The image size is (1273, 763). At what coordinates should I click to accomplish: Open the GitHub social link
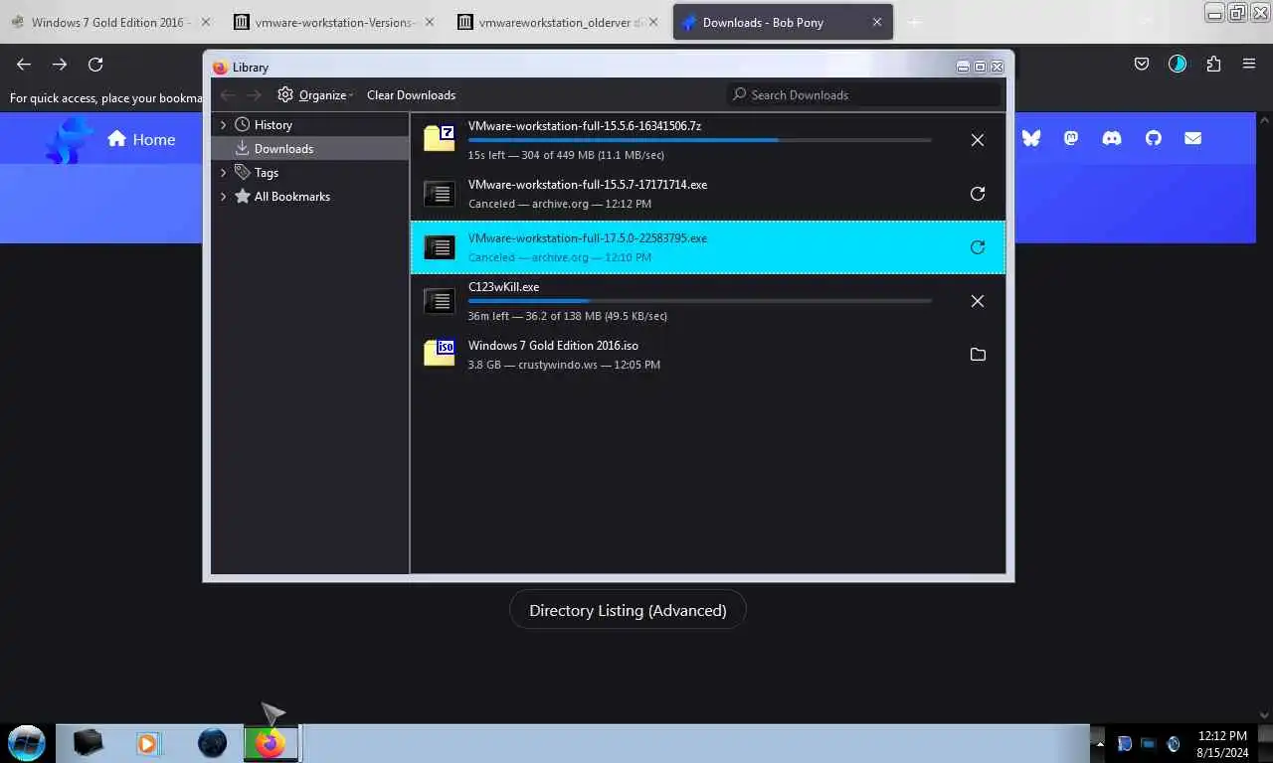click(1153, 138)
